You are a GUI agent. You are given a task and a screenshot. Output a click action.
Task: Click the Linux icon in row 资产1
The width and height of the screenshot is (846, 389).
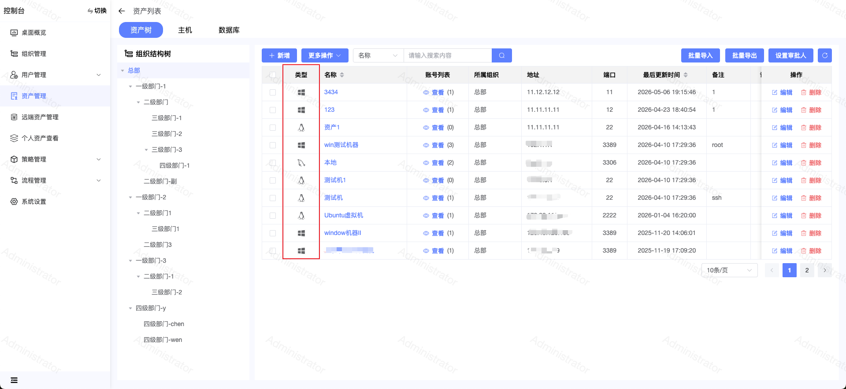click(301, 128)
